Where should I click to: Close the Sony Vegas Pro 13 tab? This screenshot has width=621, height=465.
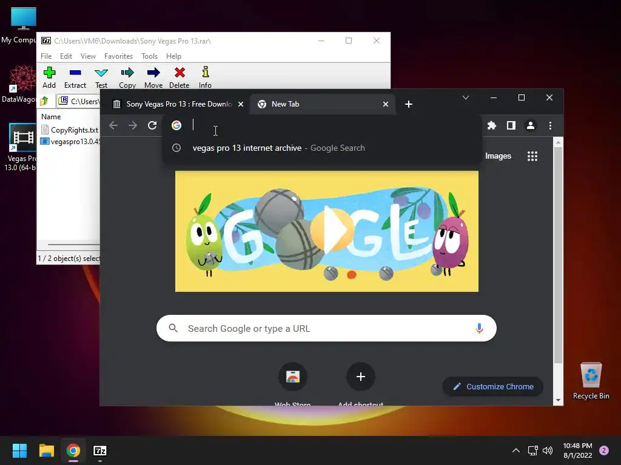pos(240,104)
